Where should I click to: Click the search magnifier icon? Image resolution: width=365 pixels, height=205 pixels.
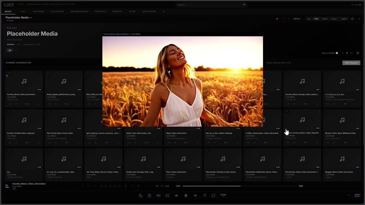(x=244, y=5)
